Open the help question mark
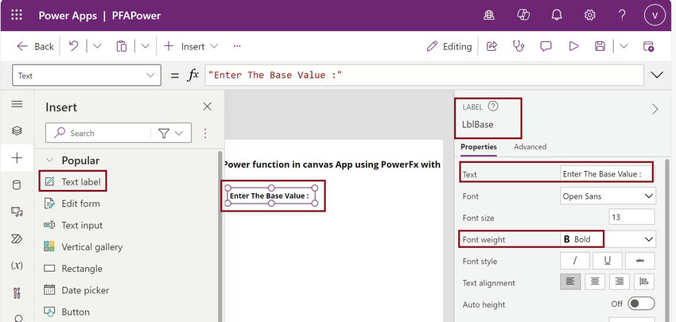The height and width of the screenshot is (322, 676). pyautogui.click(x=622, y=16)
